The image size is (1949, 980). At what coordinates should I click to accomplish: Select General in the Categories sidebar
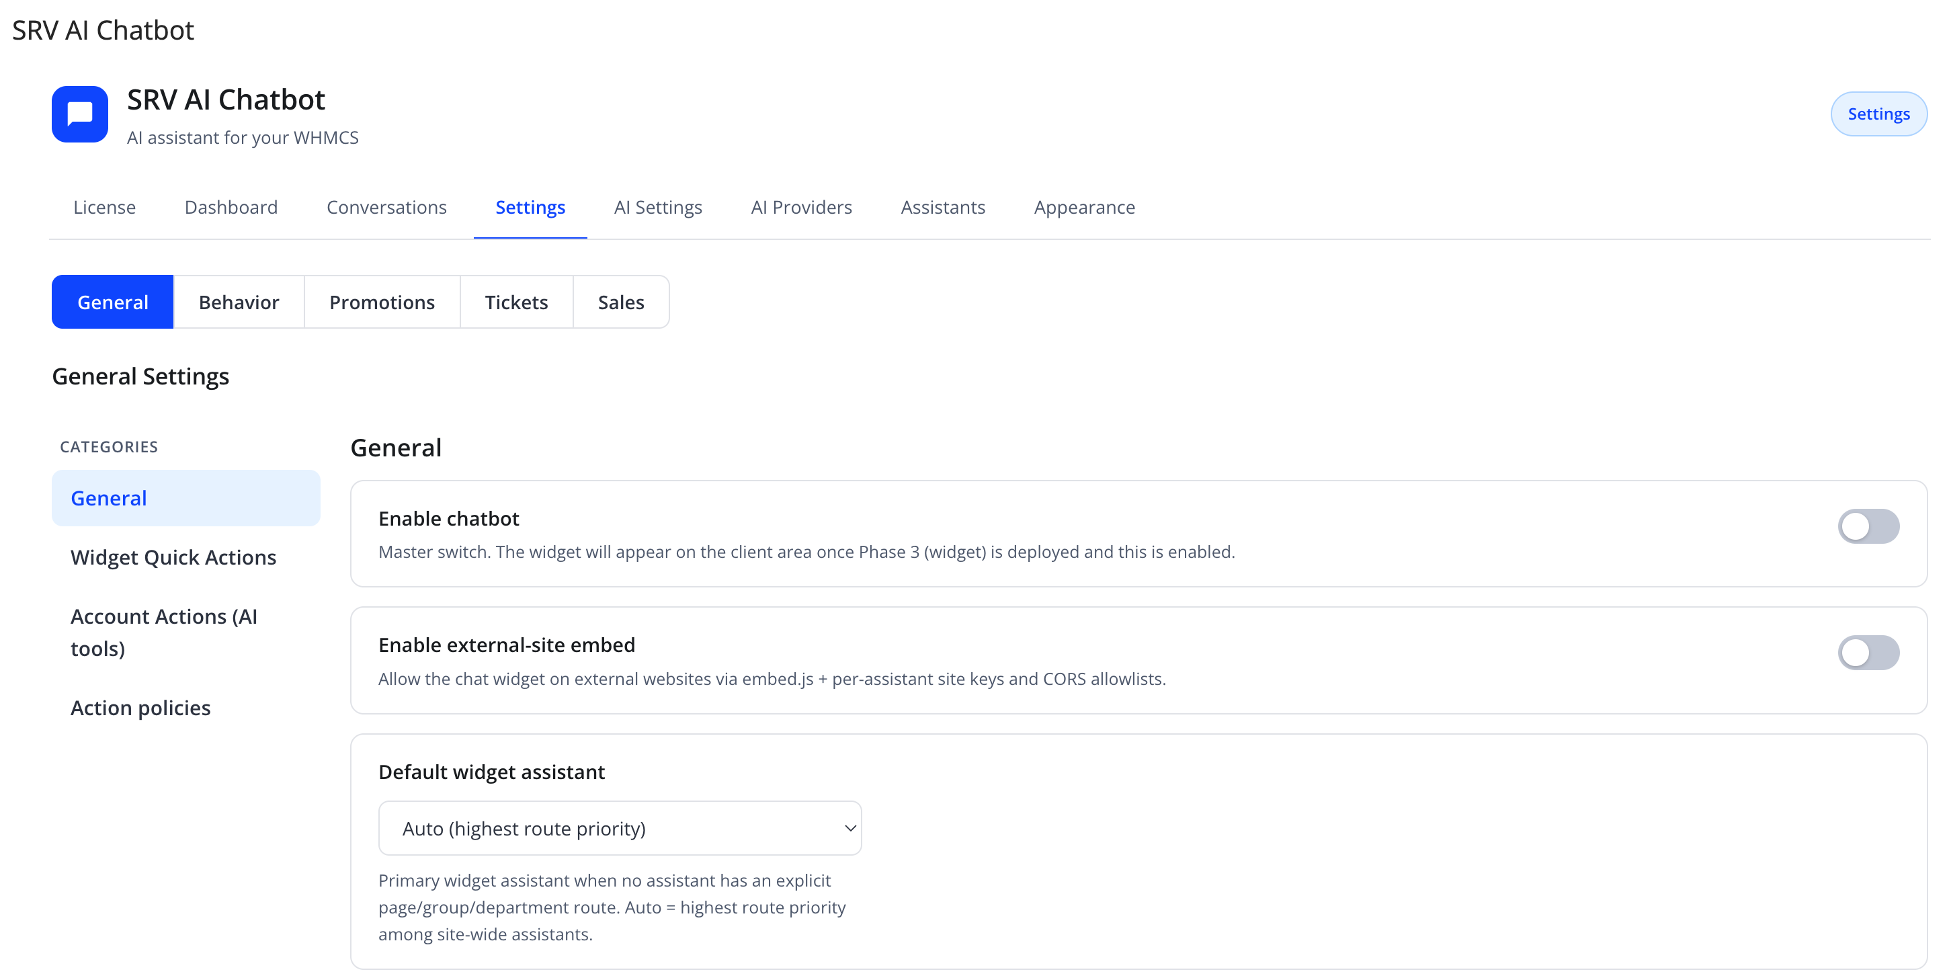coord(186,498)
